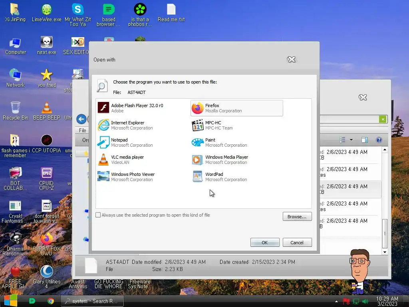Image resolution: width=409 pixels, height=307 pixels.
Task: Close the Open with dialog
Action: tap(291, 60)
